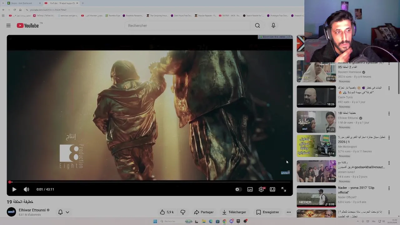Go to the YouTube home logo
400x225 pixels.
(28, 26)
